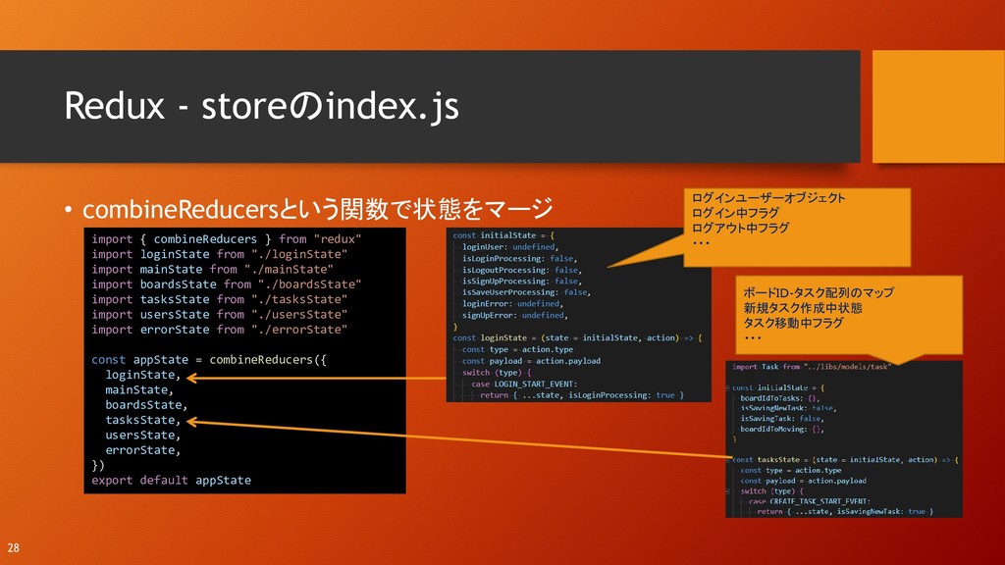Select the "mainState," entry inside combineReducers
The width and height of the screenshot is (1005, 565).
tap(139, 389)
